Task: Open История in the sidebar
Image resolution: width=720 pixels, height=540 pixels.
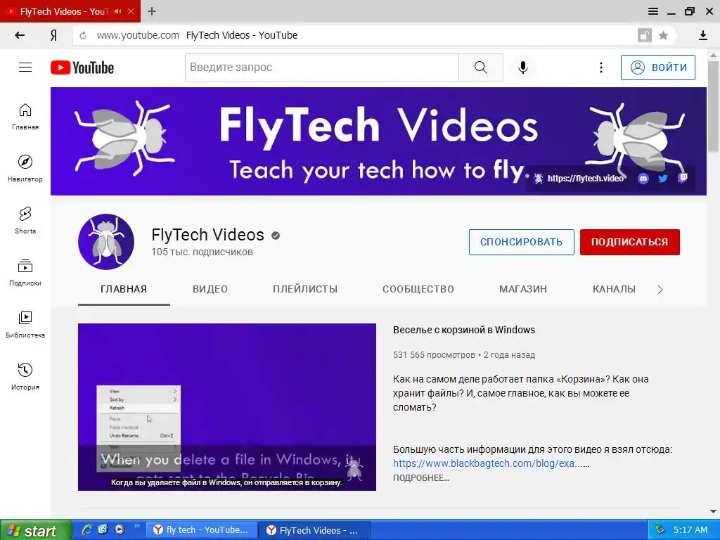Action: 25,376
